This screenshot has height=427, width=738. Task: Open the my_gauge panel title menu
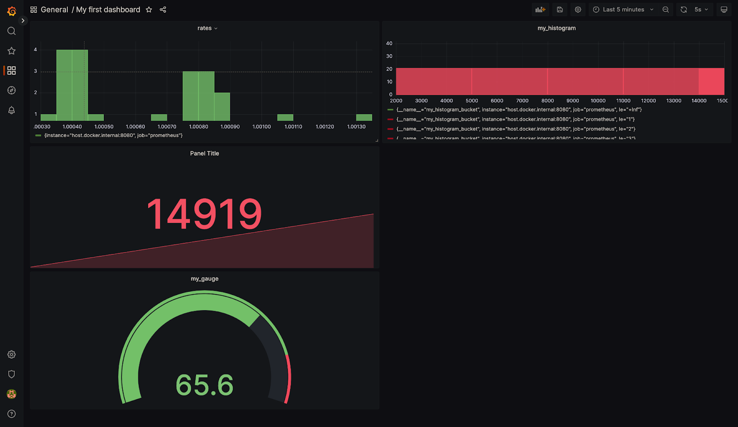coord(204,279)
